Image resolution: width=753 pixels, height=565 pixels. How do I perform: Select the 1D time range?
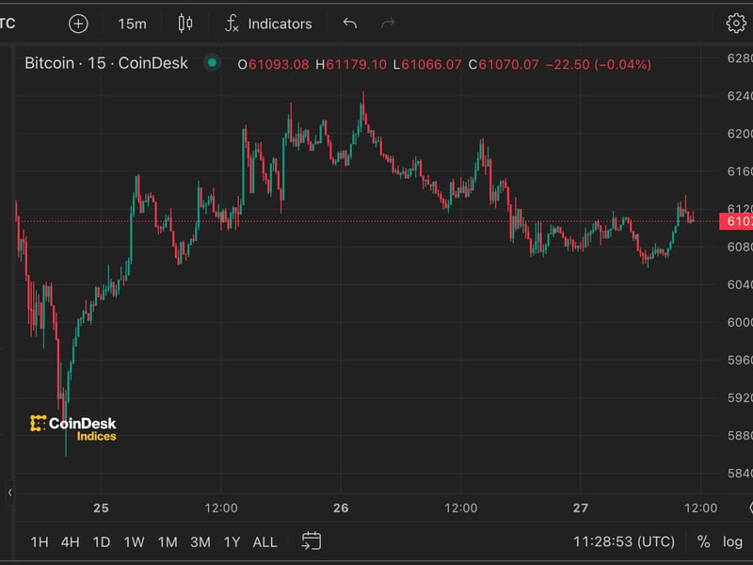point(101,541)
